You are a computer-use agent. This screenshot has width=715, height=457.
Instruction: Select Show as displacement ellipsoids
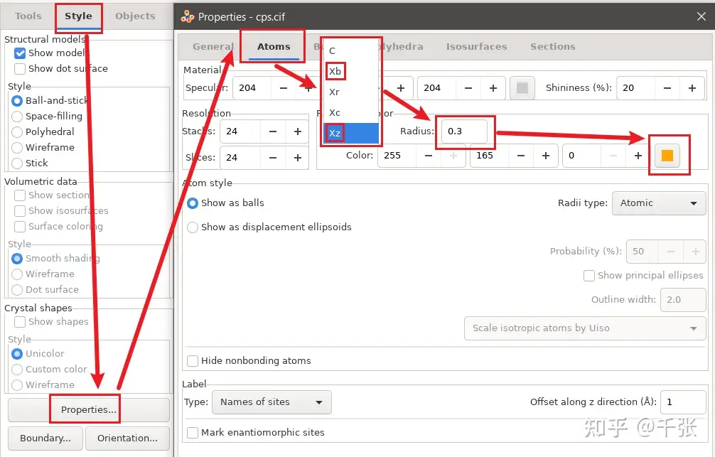(193, 227)
